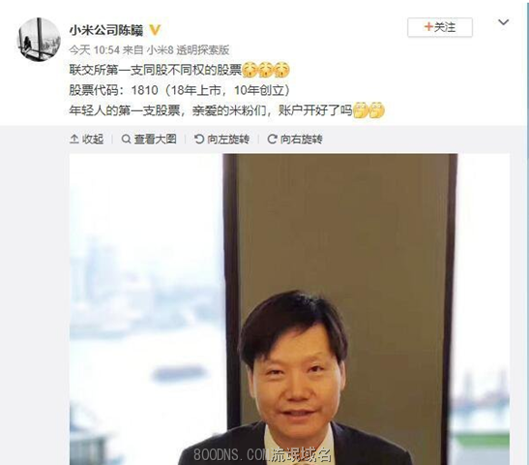Click the gold verified V badge

coord(155,30)
